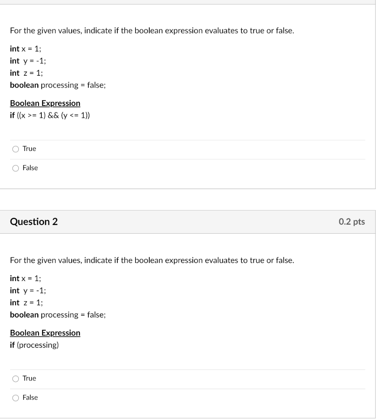Click the True label text in Question 2
This screenshot has height=419, width=376.
(x=29, y=378)
